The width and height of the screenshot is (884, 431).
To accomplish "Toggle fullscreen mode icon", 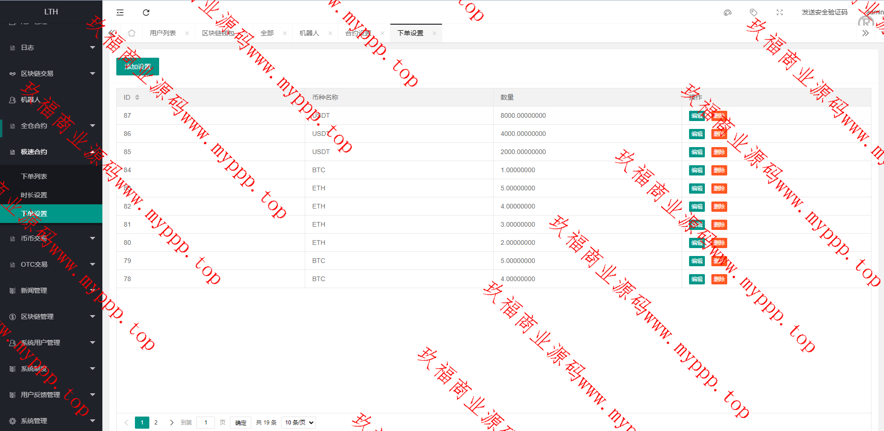I will click(x=780, y=13).
